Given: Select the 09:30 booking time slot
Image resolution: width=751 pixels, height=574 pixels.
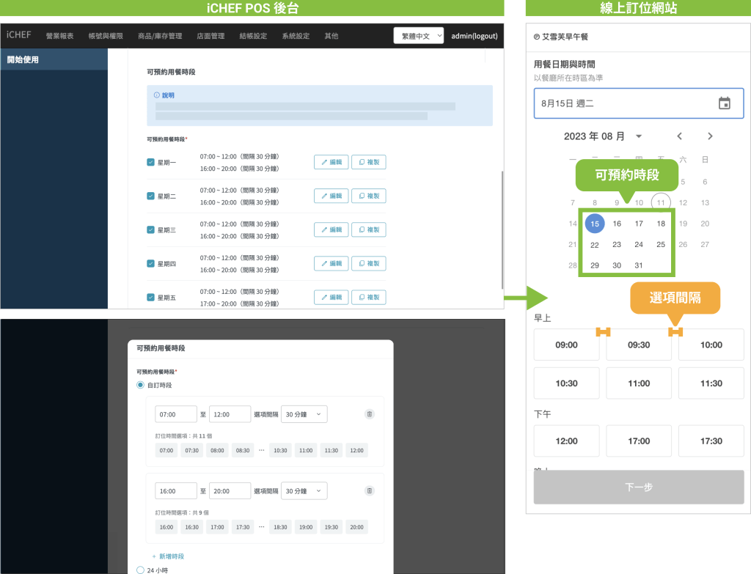Looking at the screenshot, I should coord(638,345).
